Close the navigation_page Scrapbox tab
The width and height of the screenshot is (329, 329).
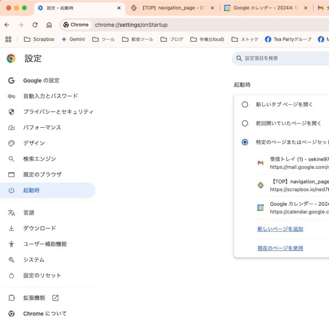tap(212, 8)
